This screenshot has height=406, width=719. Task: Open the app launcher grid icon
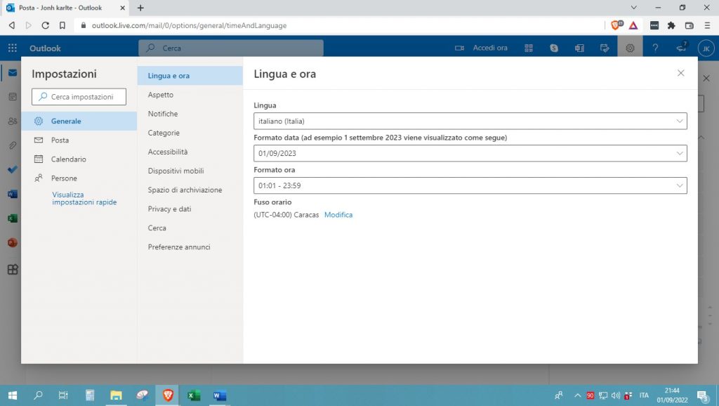click(12, 48)
